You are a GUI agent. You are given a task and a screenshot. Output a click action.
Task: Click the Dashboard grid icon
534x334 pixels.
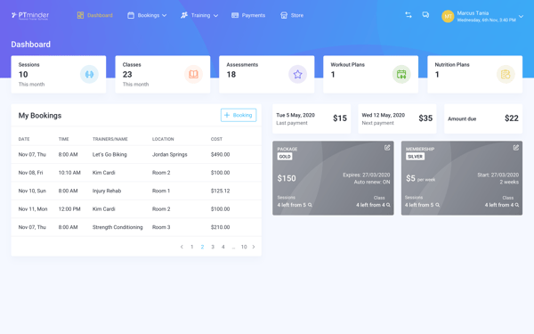(80, 15)
